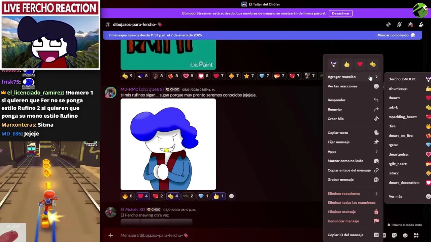The image size is (431, 242).
Task: Pick :star2: from reaction submenu
Action: click(x=409, y=173)
